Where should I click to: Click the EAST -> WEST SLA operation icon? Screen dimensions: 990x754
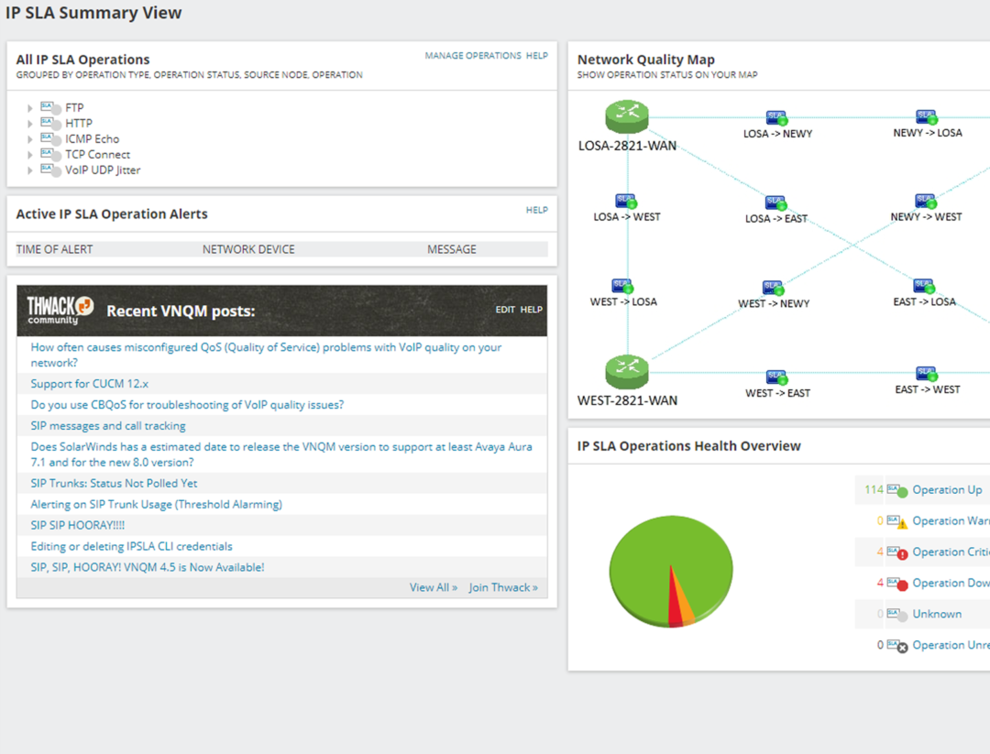pos(926,374)
